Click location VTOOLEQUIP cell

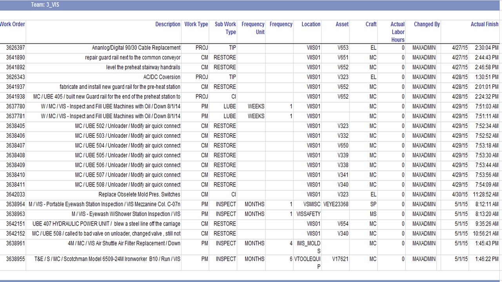(307, 263)
